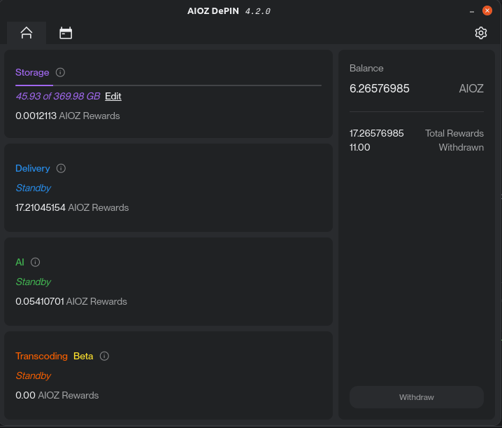Image resolution: width=502 pixels, height=428 pixels.
Task: Click the Transcoding Standby status
Action: coord(34,375)
